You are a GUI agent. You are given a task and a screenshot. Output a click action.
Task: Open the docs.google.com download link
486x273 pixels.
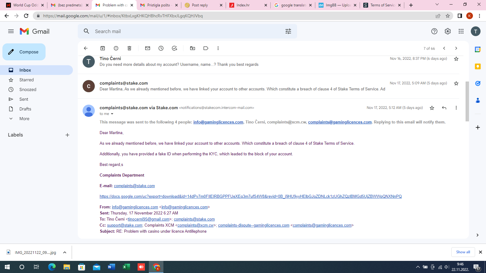click(x=251, y=197)
